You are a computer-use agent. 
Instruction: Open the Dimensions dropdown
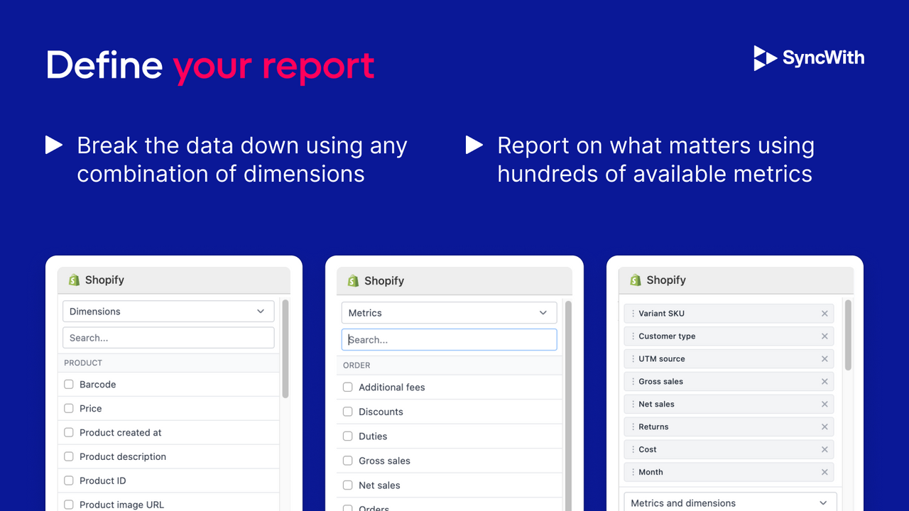click(x=168, y=312)
